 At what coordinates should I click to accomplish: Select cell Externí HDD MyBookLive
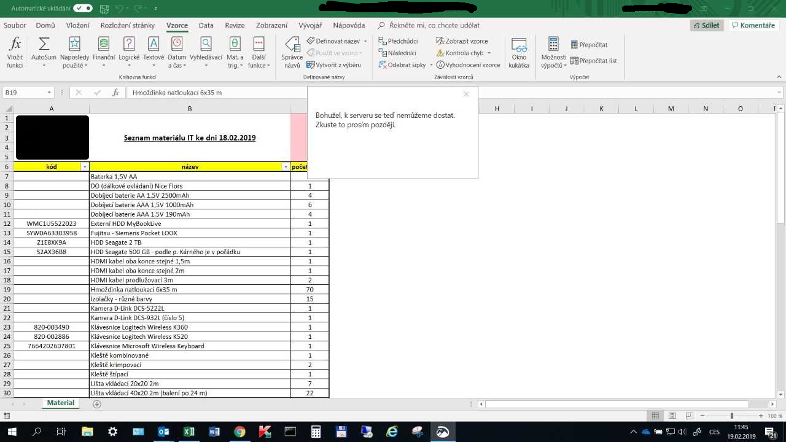190,223
